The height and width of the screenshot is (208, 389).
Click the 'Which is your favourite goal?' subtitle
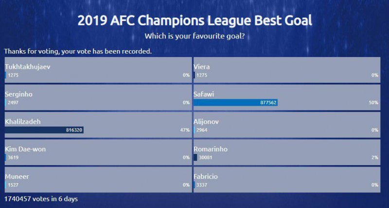pos(194,37)
